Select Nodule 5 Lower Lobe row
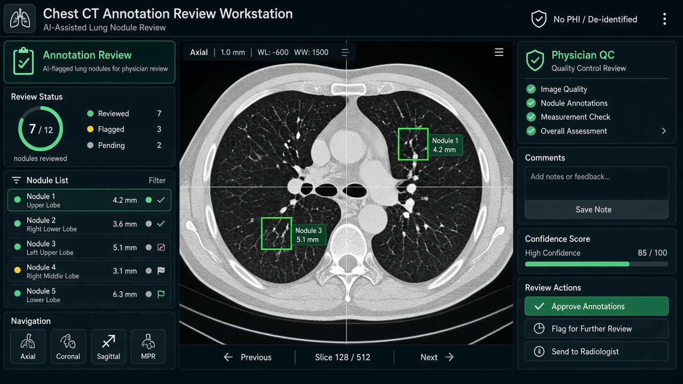 [89, 294]
